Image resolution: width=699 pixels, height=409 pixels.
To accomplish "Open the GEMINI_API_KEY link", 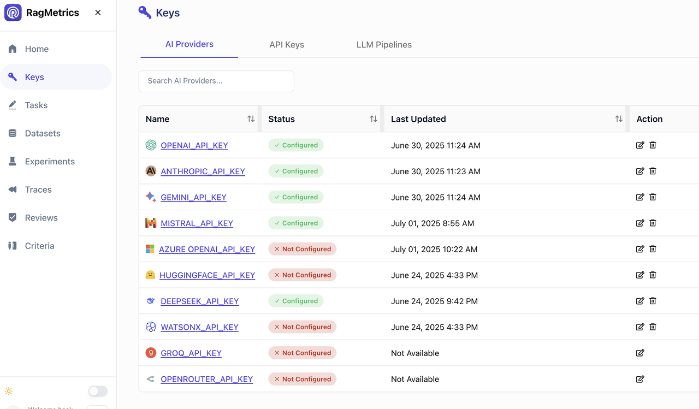I will [193, 197].
